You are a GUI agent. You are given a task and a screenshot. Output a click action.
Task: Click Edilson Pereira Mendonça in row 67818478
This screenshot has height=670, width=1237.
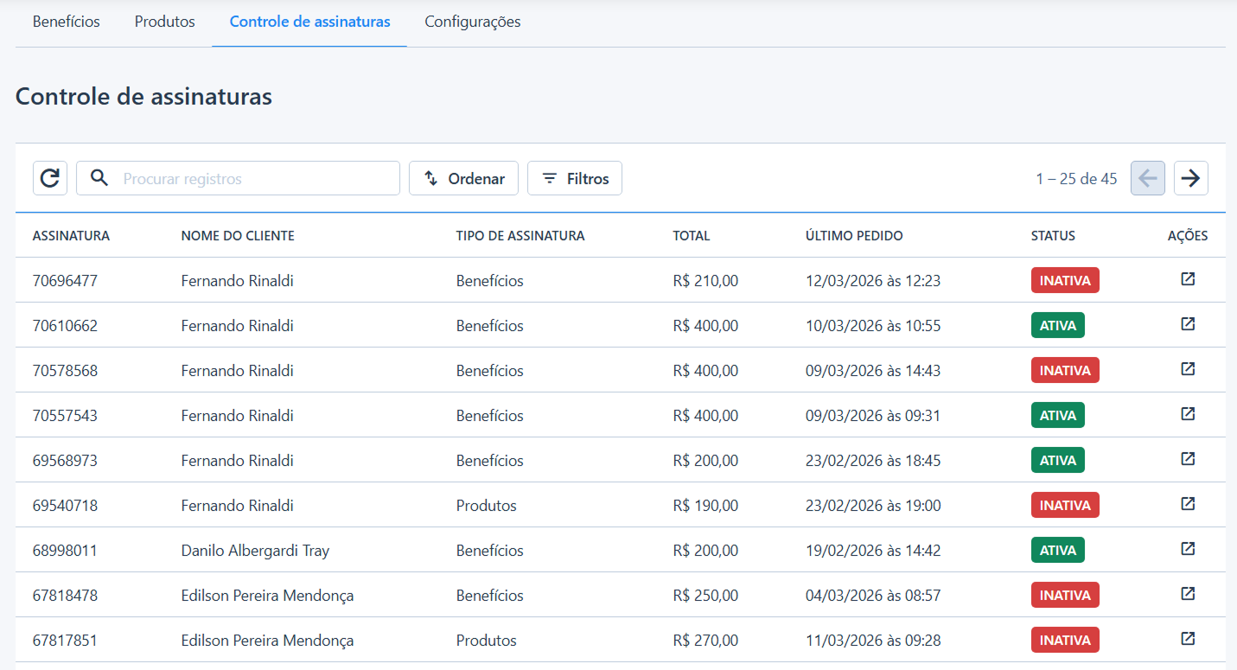coord(267,596)
